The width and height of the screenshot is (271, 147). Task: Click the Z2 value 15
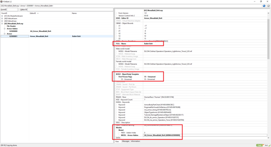point(145,39)
